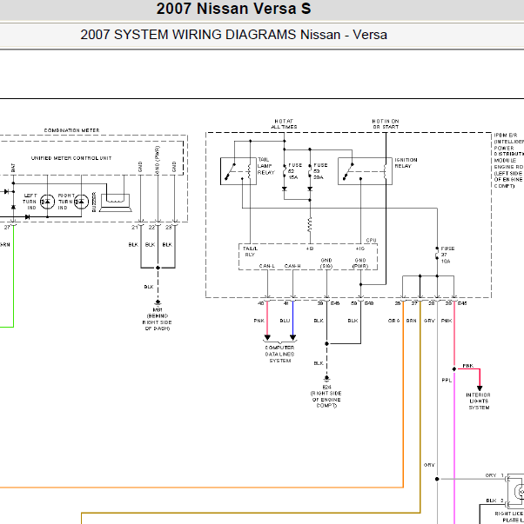Click the gray wire splice dot near GRY 1
The height and width of the screenshot is (524, 524).
coord(437,479)
